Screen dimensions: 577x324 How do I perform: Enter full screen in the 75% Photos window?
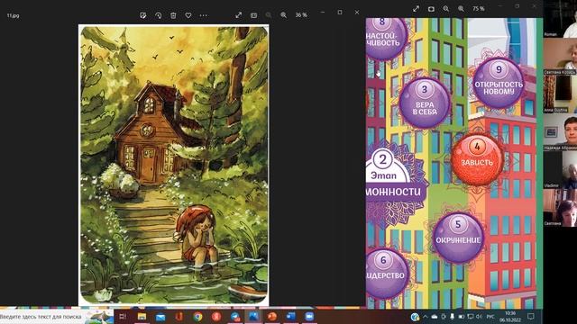click(416, 8)
